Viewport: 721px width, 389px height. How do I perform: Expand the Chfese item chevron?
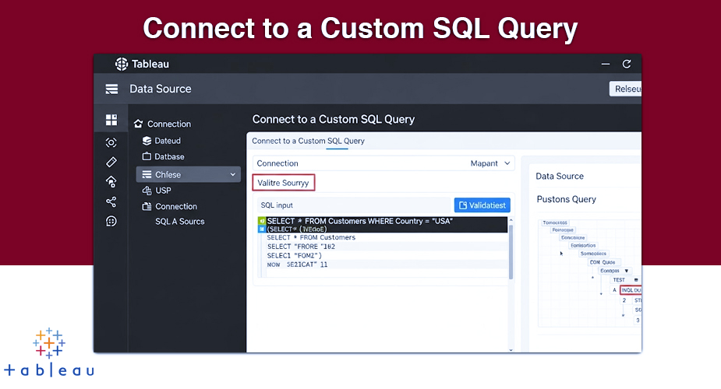point(233,174)
